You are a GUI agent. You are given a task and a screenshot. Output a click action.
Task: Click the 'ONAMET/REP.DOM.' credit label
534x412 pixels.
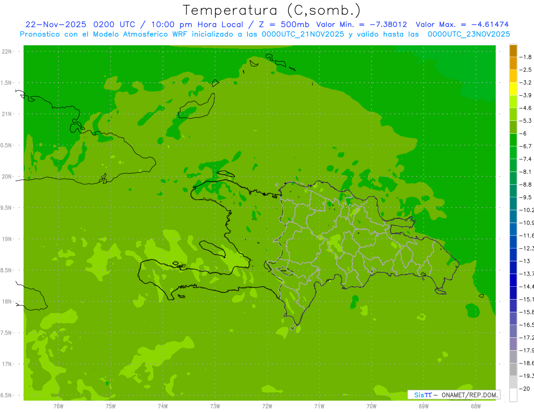(469, 395)
